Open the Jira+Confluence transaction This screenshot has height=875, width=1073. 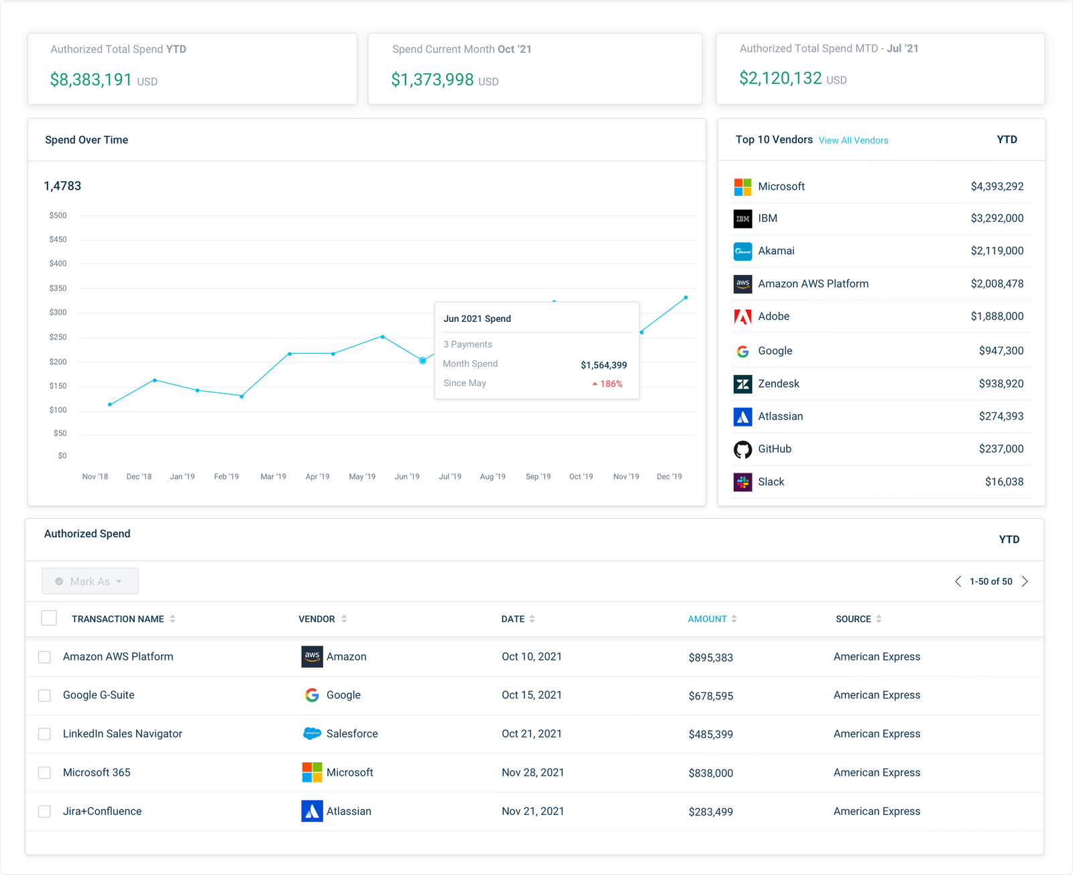[x=103, y=811]
